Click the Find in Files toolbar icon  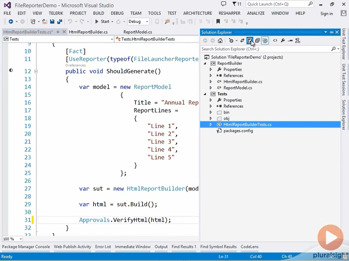point(167,22)
